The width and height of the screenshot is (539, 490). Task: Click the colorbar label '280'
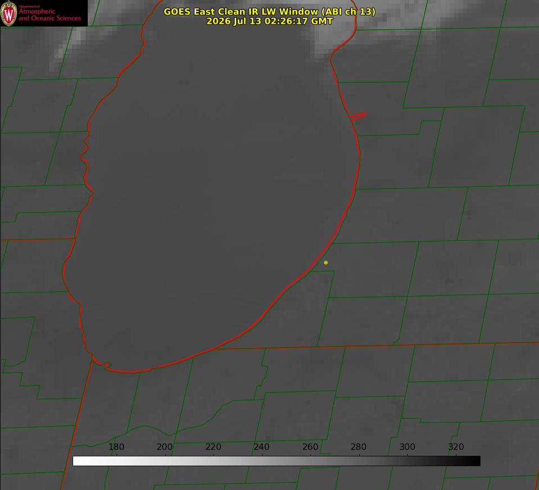pyautogui.click(x=359, y=447)
